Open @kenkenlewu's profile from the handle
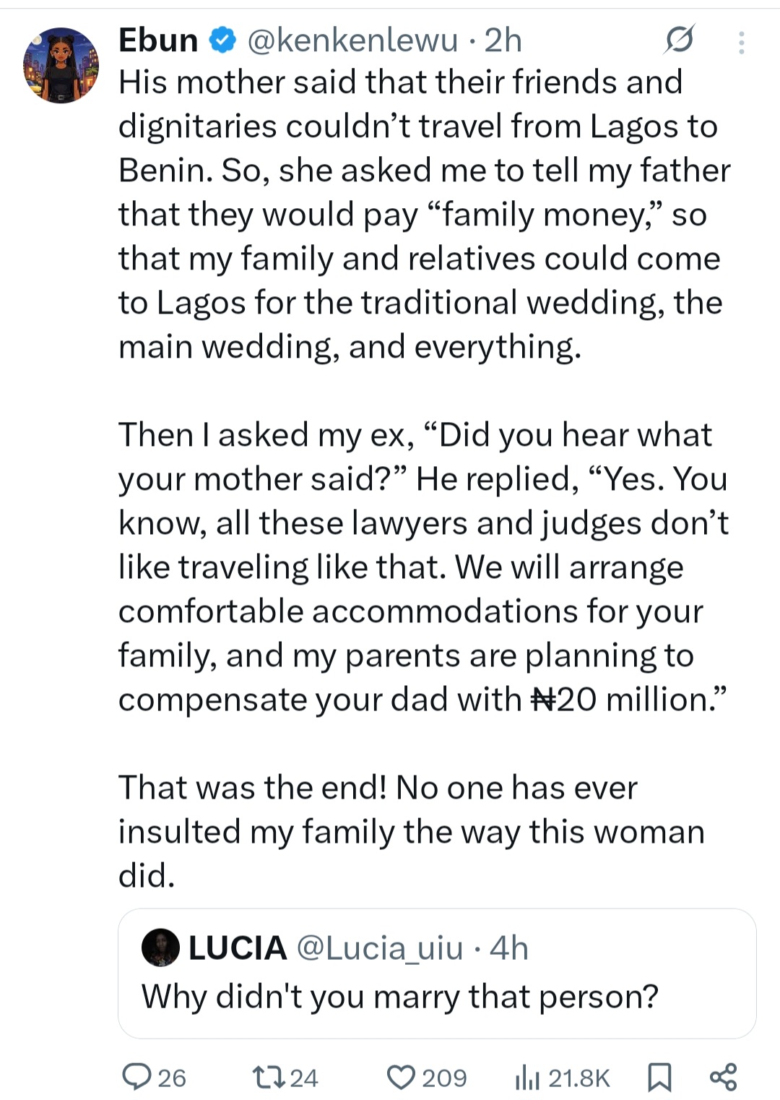780x1100 pixels. tap(352, 41)
